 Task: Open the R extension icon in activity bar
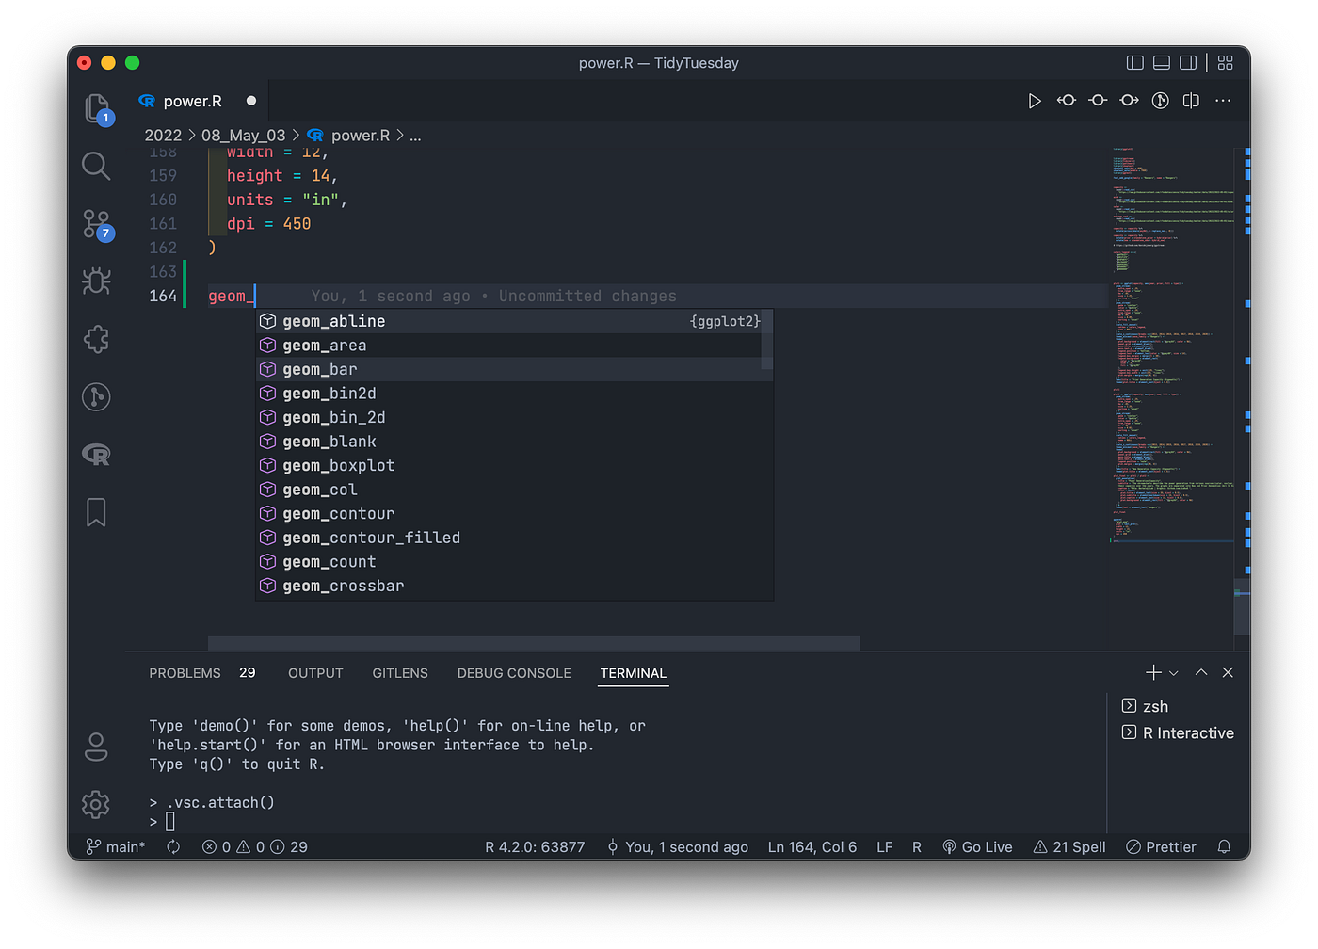click(x=96, y=455)
